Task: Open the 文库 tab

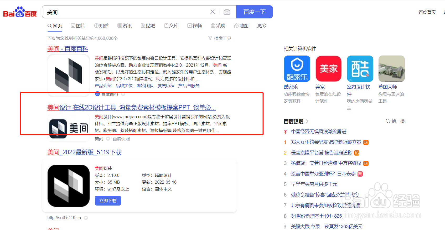Action: click(171, 26)
